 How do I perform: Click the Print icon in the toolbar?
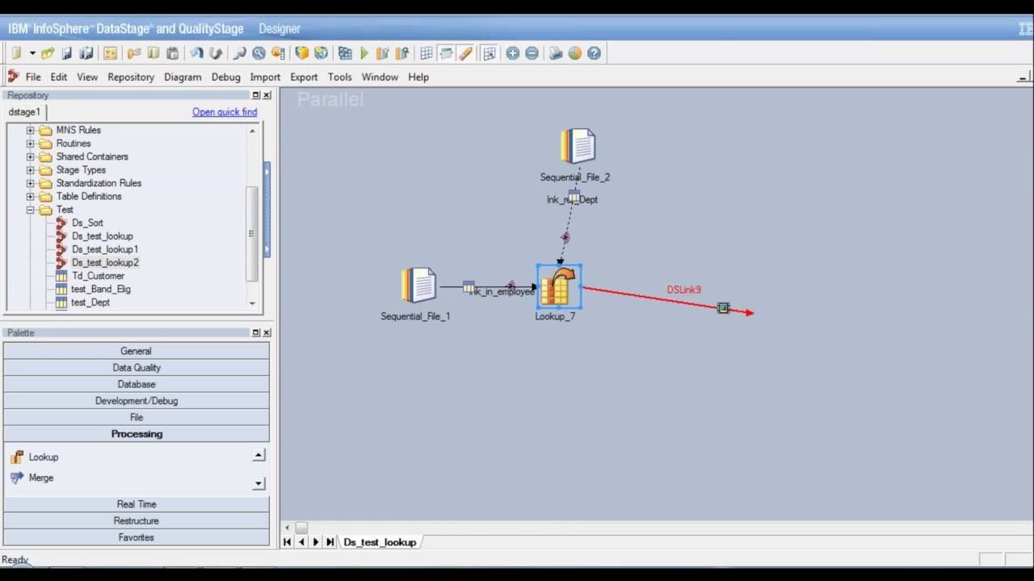point(556,53)
